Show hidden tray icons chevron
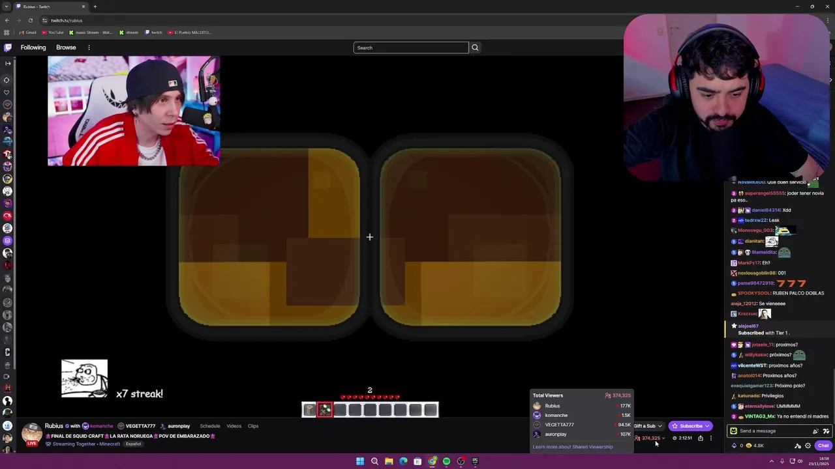 tap(772, 461)
